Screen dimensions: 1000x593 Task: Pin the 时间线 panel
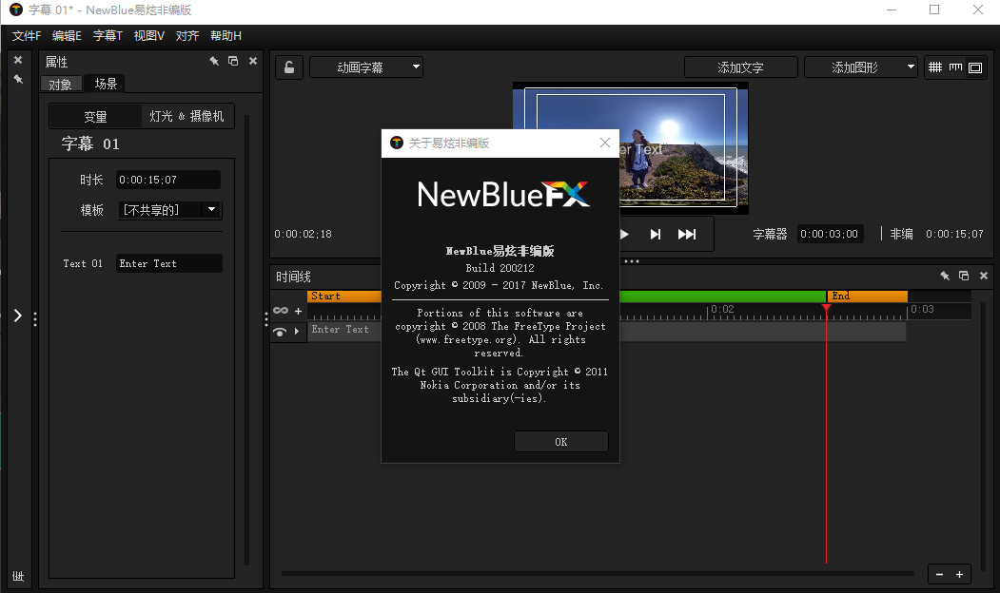[945, 276]
